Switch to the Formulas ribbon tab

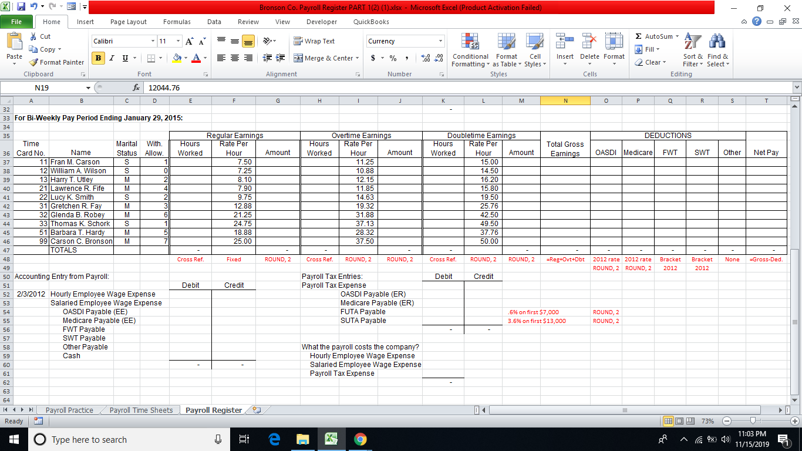(177, 21)
